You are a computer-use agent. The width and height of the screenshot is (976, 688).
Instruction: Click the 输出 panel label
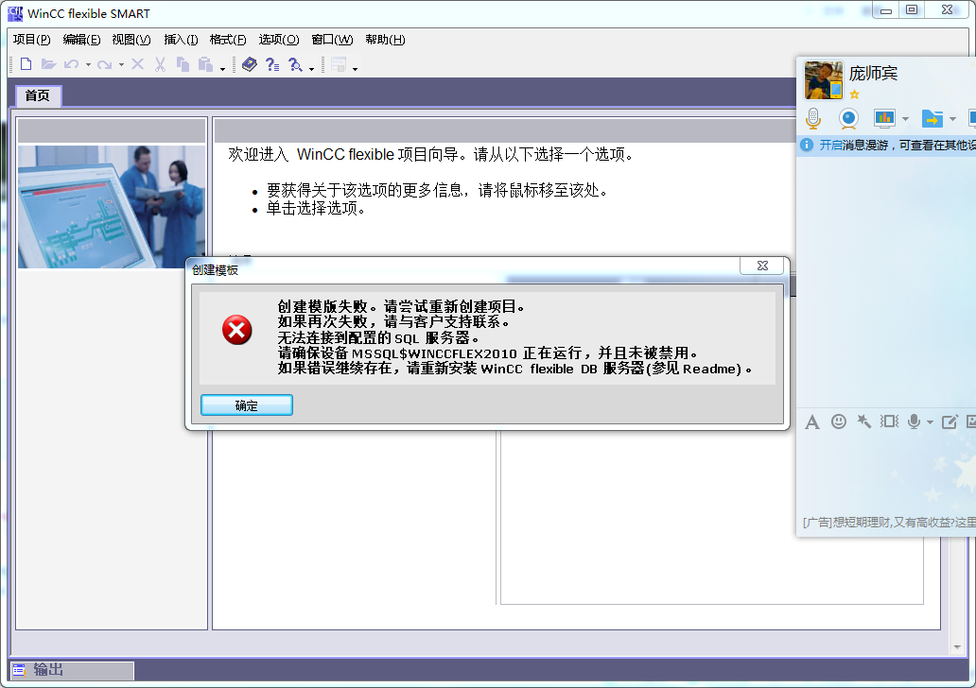click(x=48, y=670)
